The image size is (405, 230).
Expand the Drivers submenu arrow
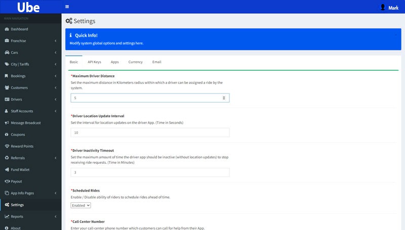tap(55, 100)
